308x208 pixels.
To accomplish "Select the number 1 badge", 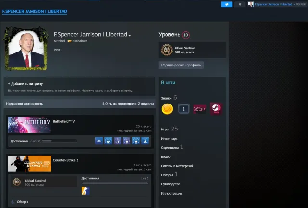I will (184, 109).
